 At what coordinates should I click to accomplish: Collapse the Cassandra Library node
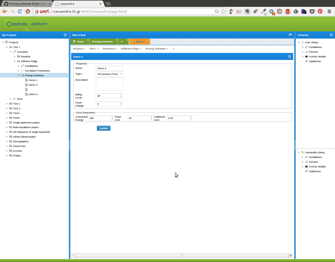click(299, 152)
